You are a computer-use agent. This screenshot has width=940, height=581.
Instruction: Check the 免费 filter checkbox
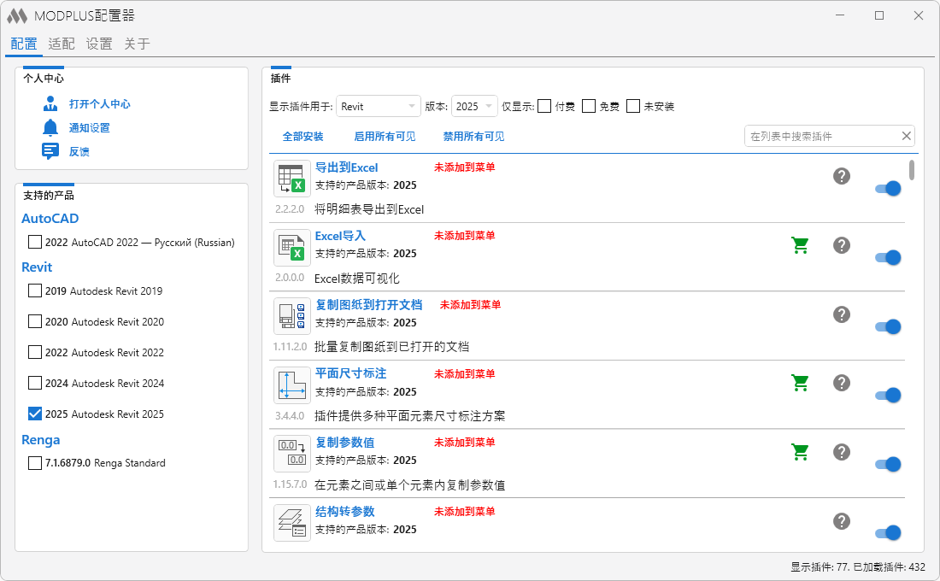pos(589,106)
